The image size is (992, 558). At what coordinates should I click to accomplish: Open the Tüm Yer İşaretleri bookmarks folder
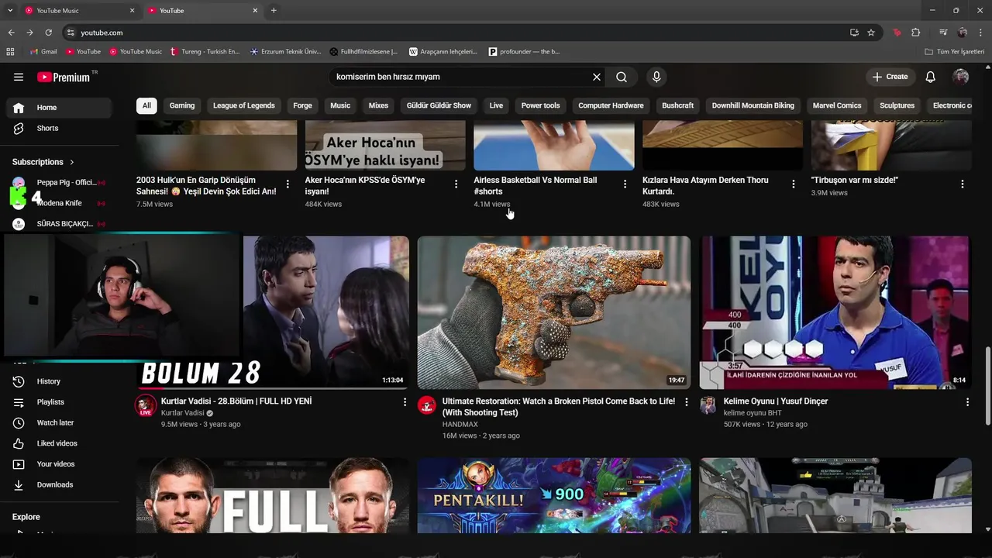955,52
